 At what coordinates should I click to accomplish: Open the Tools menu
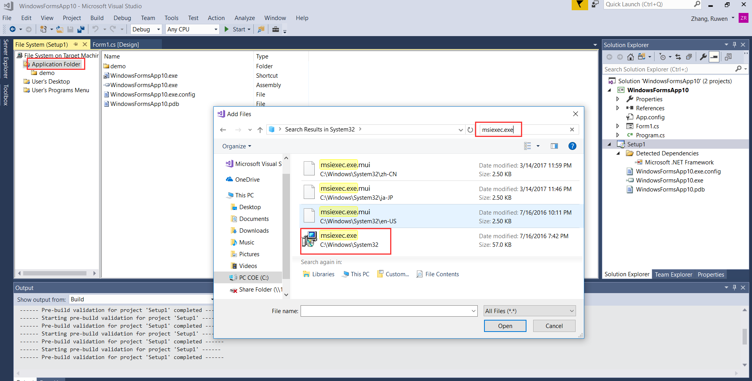tap(171, 18)
